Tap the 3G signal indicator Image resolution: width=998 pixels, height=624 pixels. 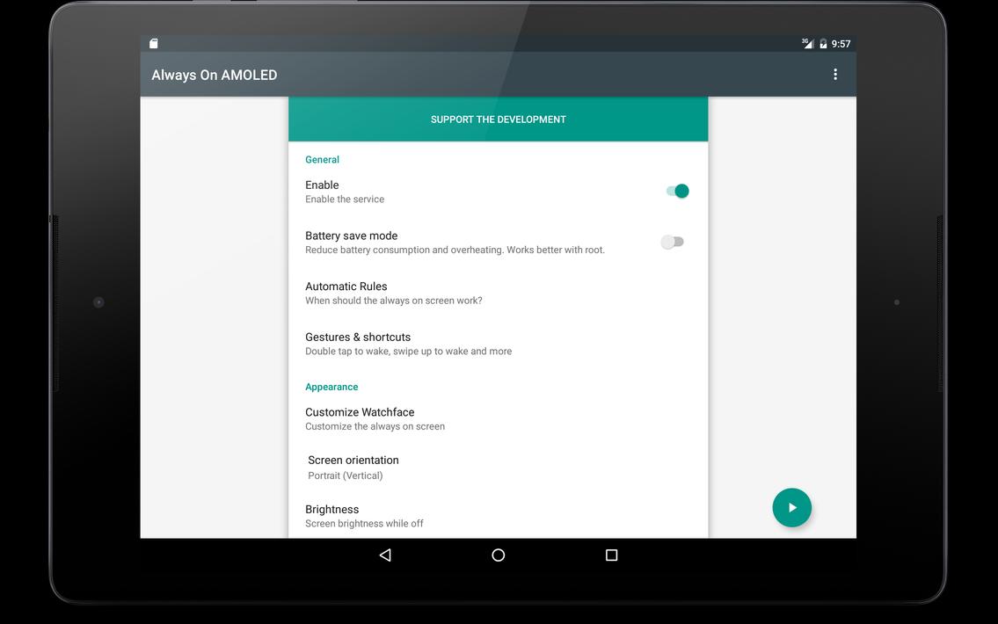[807, 43]
